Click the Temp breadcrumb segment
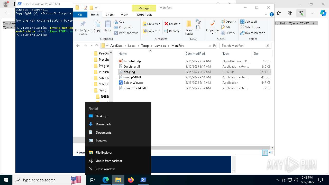This screenshot has height=185, width=329. click(145, 46)
